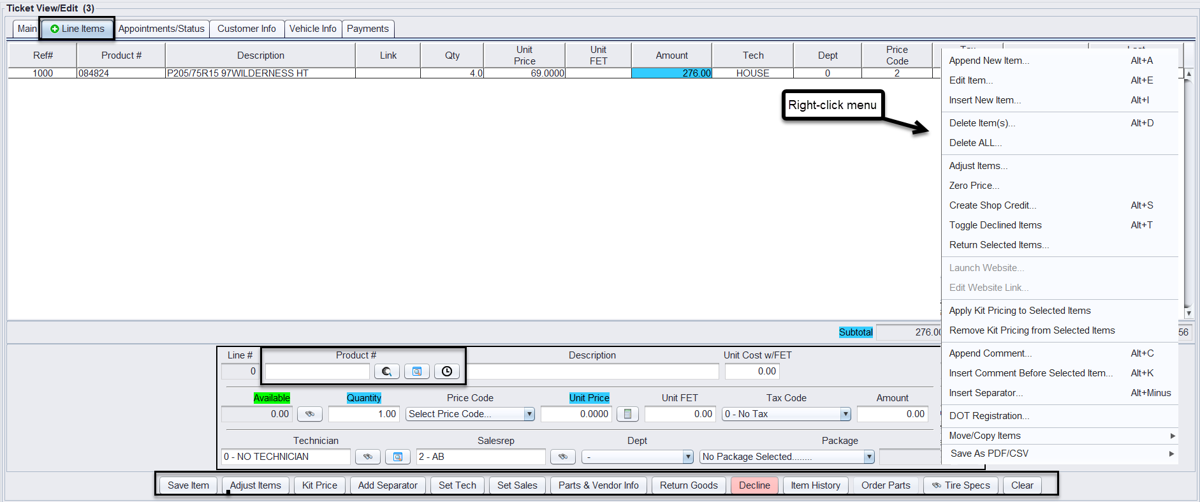
Task: Click the Save Item button
Action: point(188,485)
